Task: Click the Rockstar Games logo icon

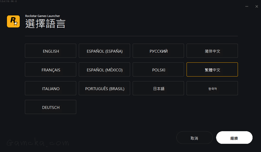Action: point(13,21)
